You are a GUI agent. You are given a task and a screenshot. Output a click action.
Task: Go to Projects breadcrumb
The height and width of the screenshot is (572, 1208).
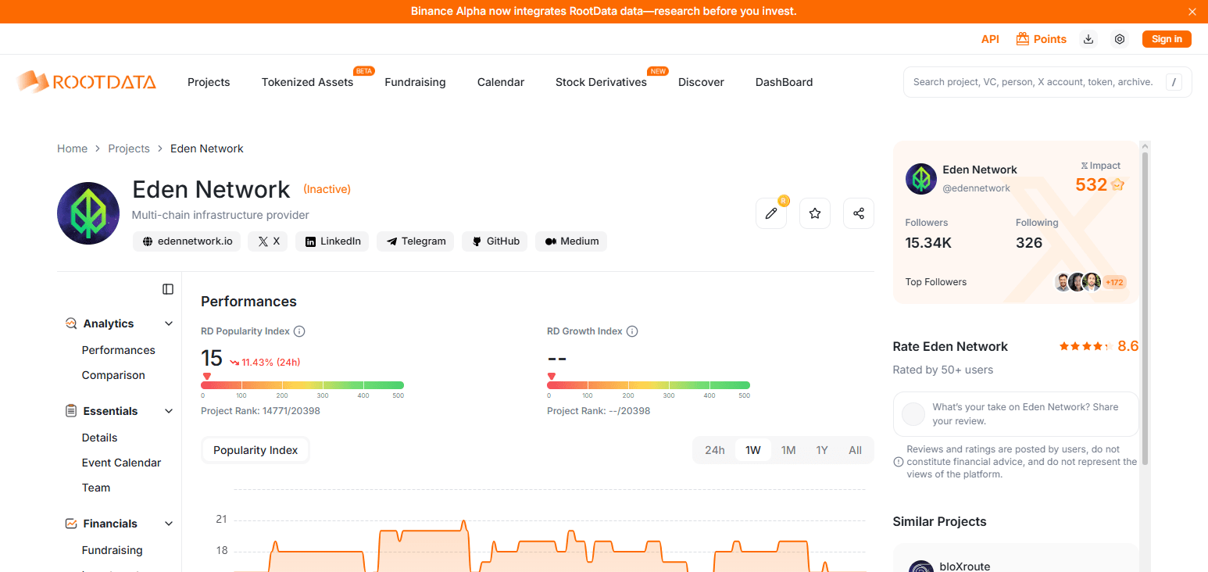(x=129, y=148)
